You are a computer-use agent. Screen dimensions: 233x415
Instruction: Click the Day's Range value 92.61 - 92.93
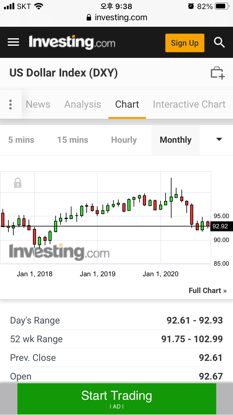pyautogui.click(x=195, y=320)
